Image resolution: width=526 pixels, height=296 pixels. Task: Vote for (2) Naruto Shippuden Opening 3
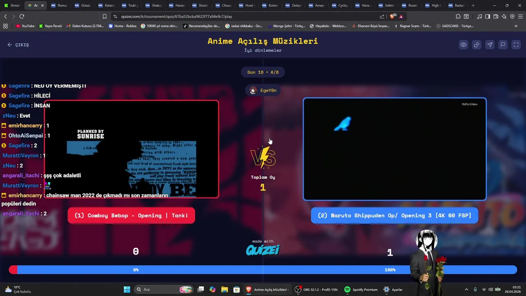coord(394,215)
